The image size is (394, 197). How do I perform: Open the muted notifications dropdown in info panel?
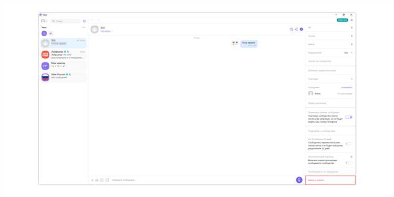coord(348,53)
